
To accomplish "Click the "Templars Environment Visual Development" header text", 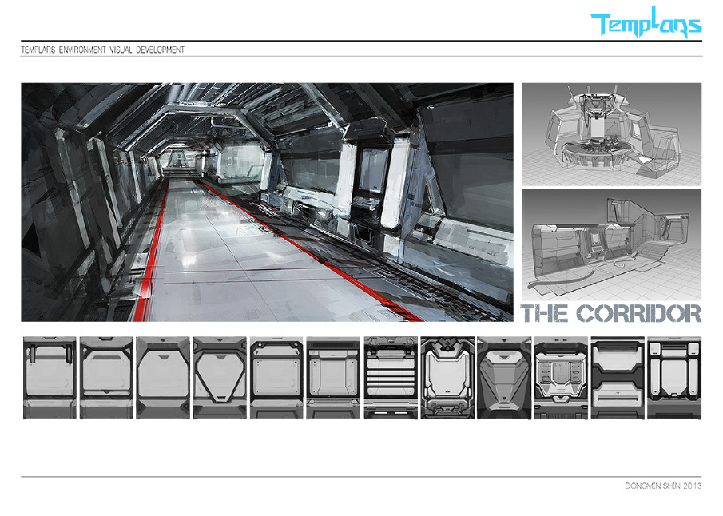I will click(x=103, y=50).
